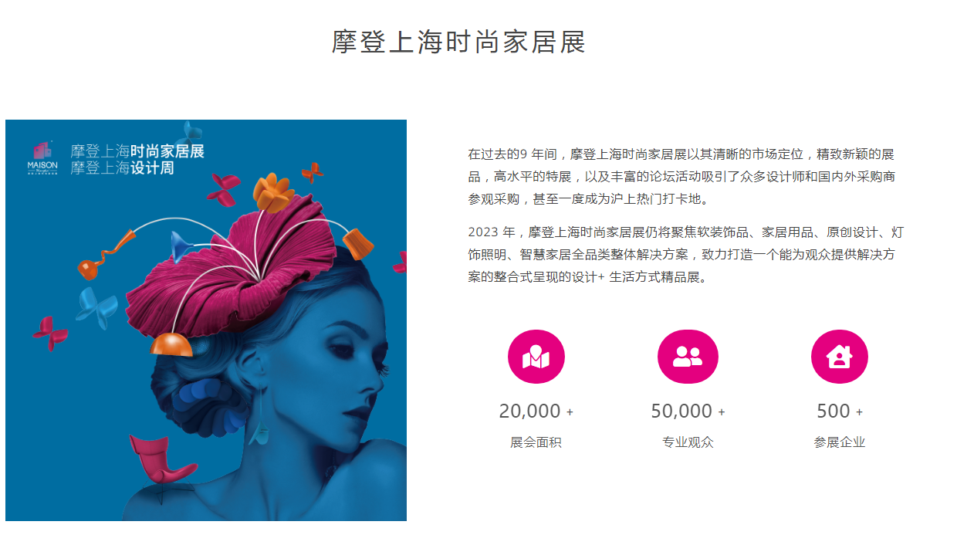Click the 时尚家居展 title text on the poster

coord(167,151)
